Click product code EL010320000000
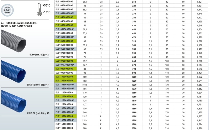Viewport: 209px width, 130px height. click(64, 2)
